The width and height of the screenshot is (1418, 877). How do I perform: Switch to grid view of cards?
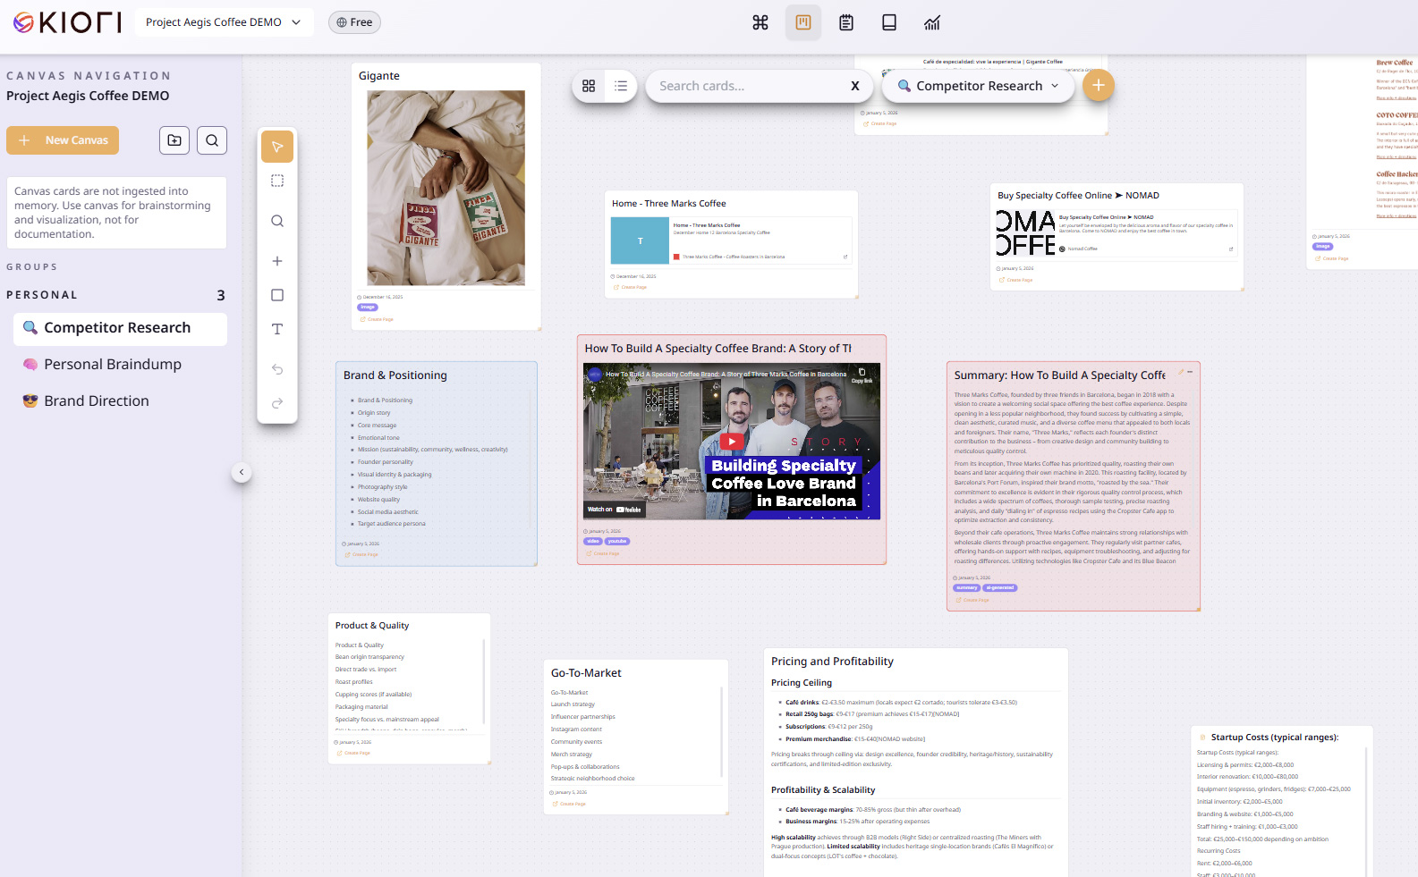pyautogui.click(x=589, y=86)
